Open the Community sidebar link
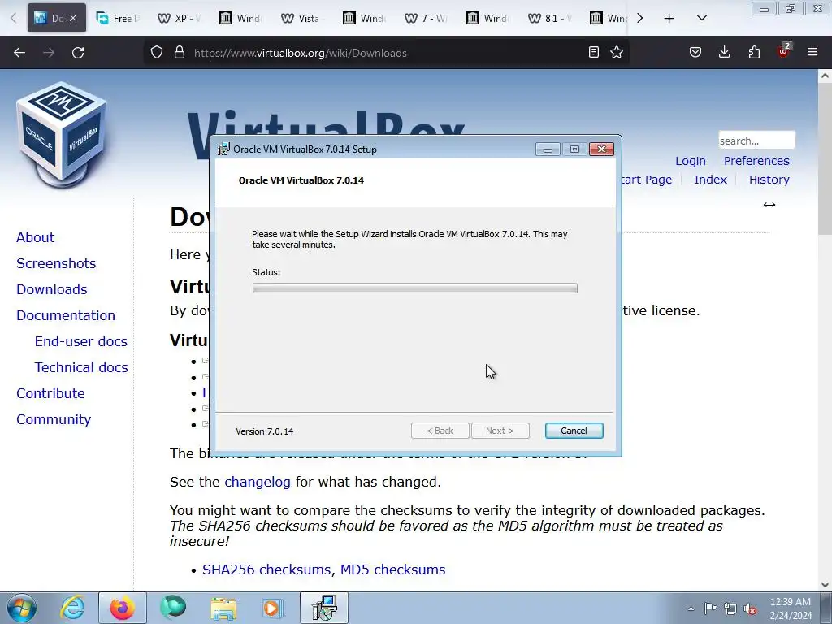Image resolution: width=832 pixels, height=624 pixels. click(54, 419)
